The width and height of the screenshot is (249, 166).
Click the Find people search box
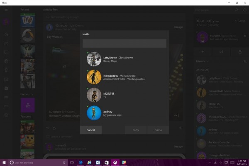(215, 10)
